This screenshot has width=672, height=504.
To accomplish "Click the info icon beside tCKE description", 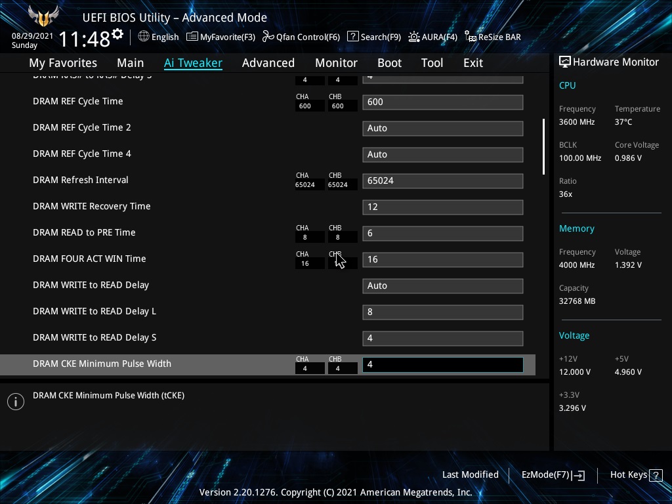I will (x=16, y=402).
